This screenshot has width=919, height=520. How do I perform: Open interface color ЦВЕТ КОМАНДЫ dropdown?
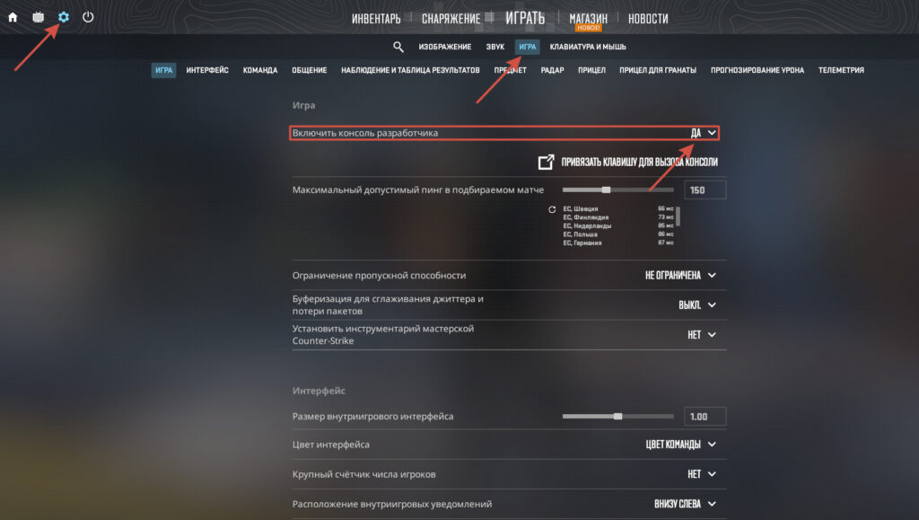click(x=681, y=445)
